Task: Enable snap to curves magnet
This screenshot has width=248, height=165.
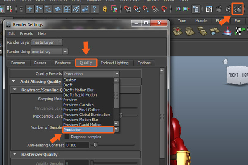Action: (137, 9)
